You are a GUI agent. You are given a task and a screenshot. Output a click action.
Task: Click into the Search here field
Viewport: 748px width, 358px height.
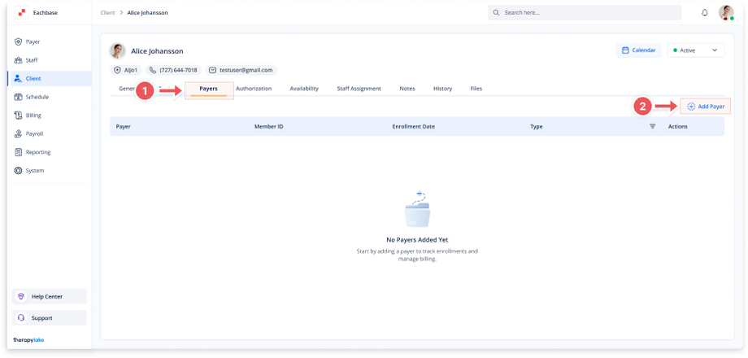(x=585, y=12)
